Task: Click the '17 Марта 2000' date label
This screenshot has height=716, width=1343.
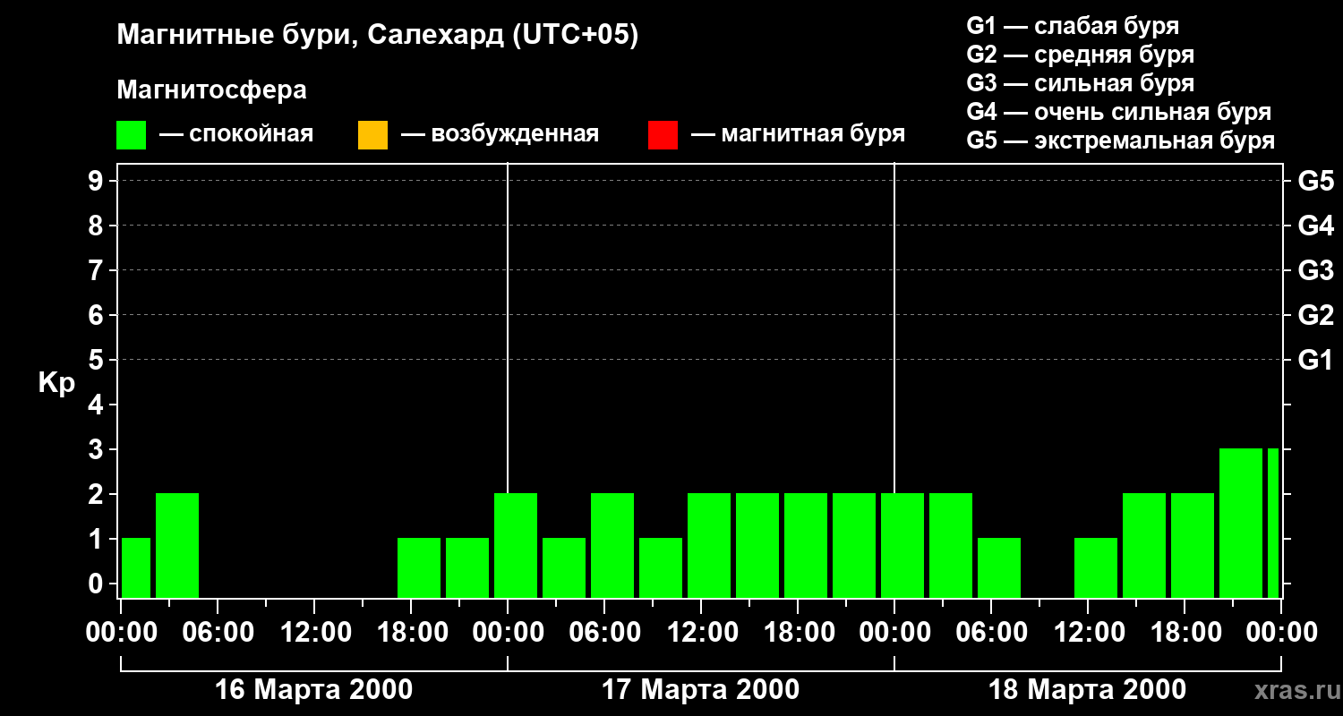Action: click(x=701, y=690)
